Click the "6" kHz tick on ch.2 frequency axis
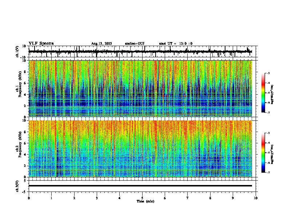This screenshot has width=288, height=222. click(x=25, y=143)
